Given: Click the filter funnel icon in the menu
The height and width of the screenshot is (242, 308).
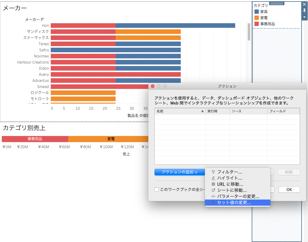Looking at the screenshot, I should 213,172.
